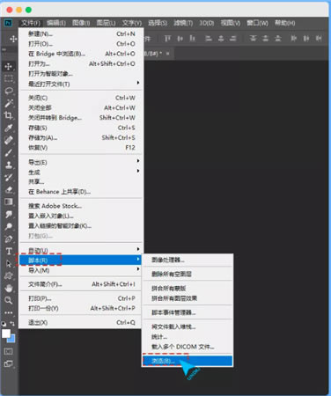Expand the 最近打开文件 submenu arrow
Image resolution: width=331 pixels, height=396 pixels.
(138, 83)
